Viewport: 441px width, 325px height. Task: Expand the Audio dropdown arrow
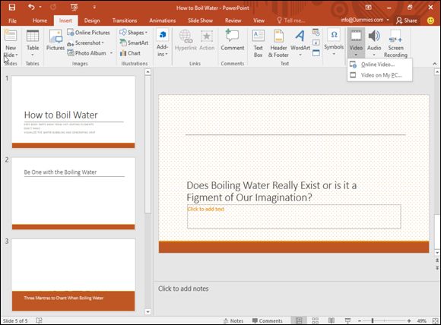coord(374,55)
